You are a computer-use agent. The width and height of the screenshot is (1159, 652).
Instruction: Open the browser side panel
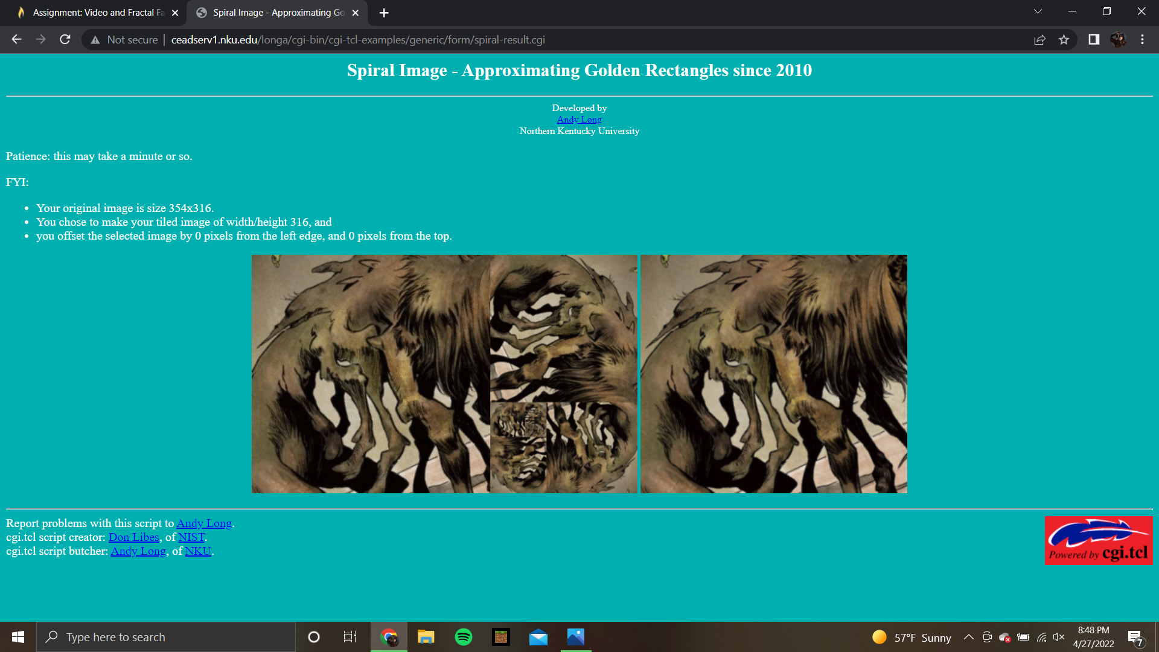coord(1094,39)
